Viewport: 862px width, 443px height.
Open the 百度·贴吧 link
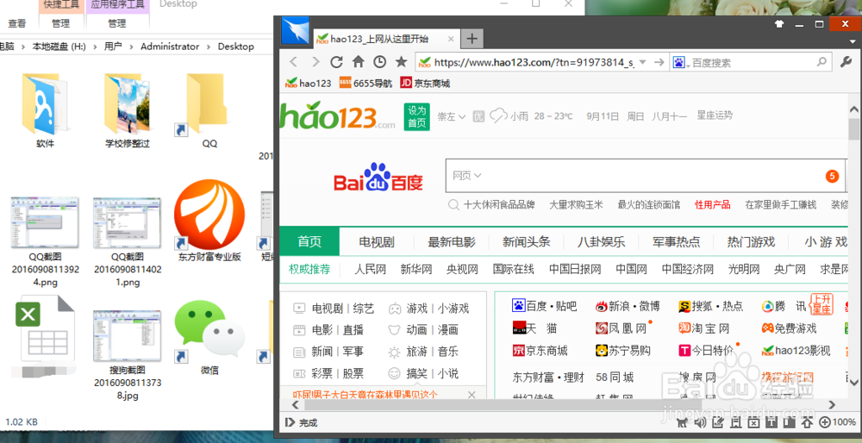click(544, 306)
